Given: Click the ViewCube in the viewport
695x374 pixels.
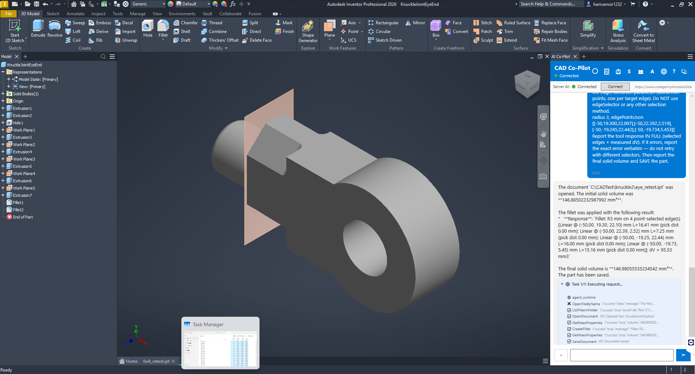Looking at the screenshot, I should click(527, 84).
